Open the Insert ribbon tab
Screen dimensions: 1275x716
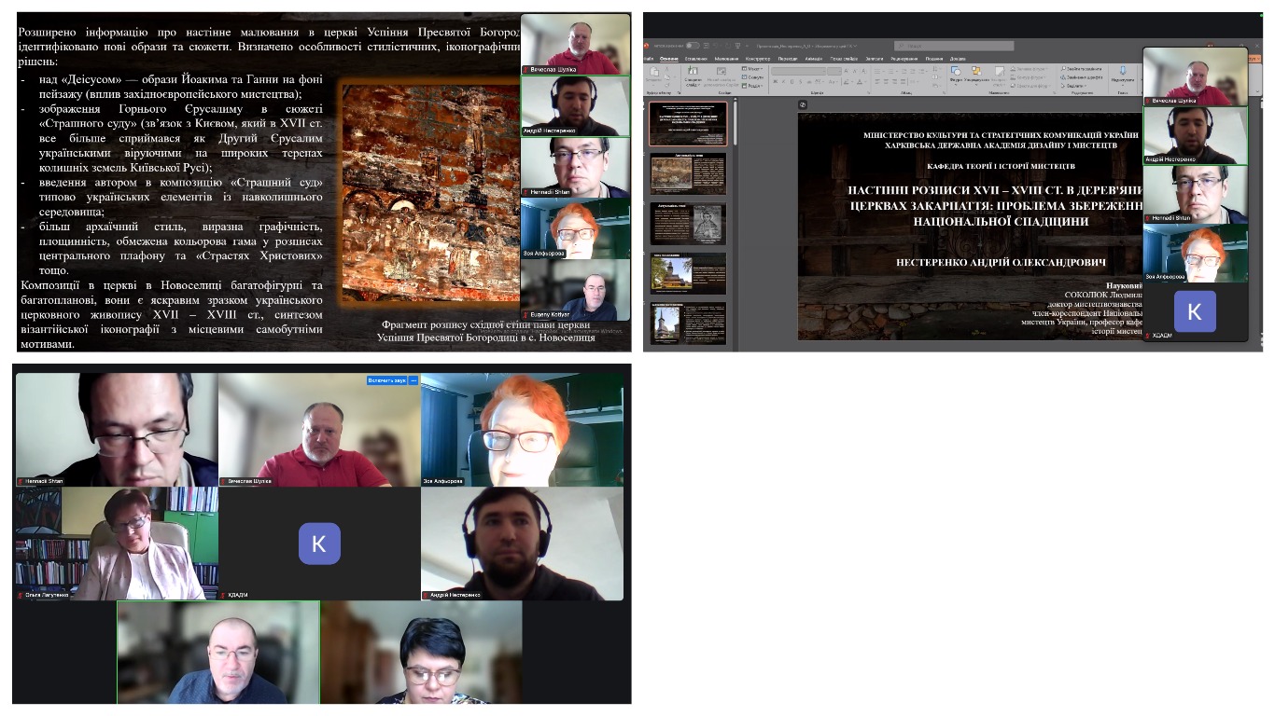pyautogui.click(x=695, y=58)
